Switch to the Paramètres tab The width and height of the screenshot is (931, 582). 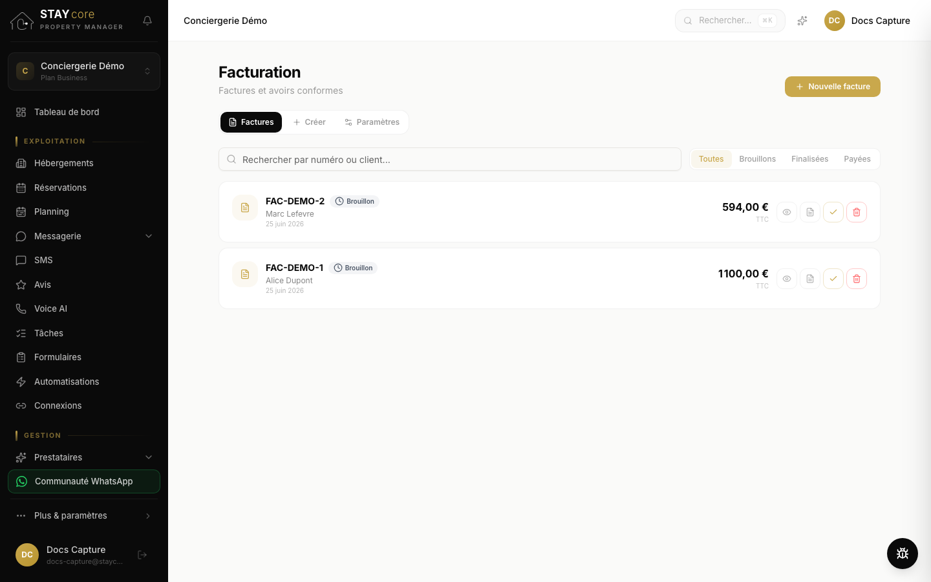coord(372,122)
